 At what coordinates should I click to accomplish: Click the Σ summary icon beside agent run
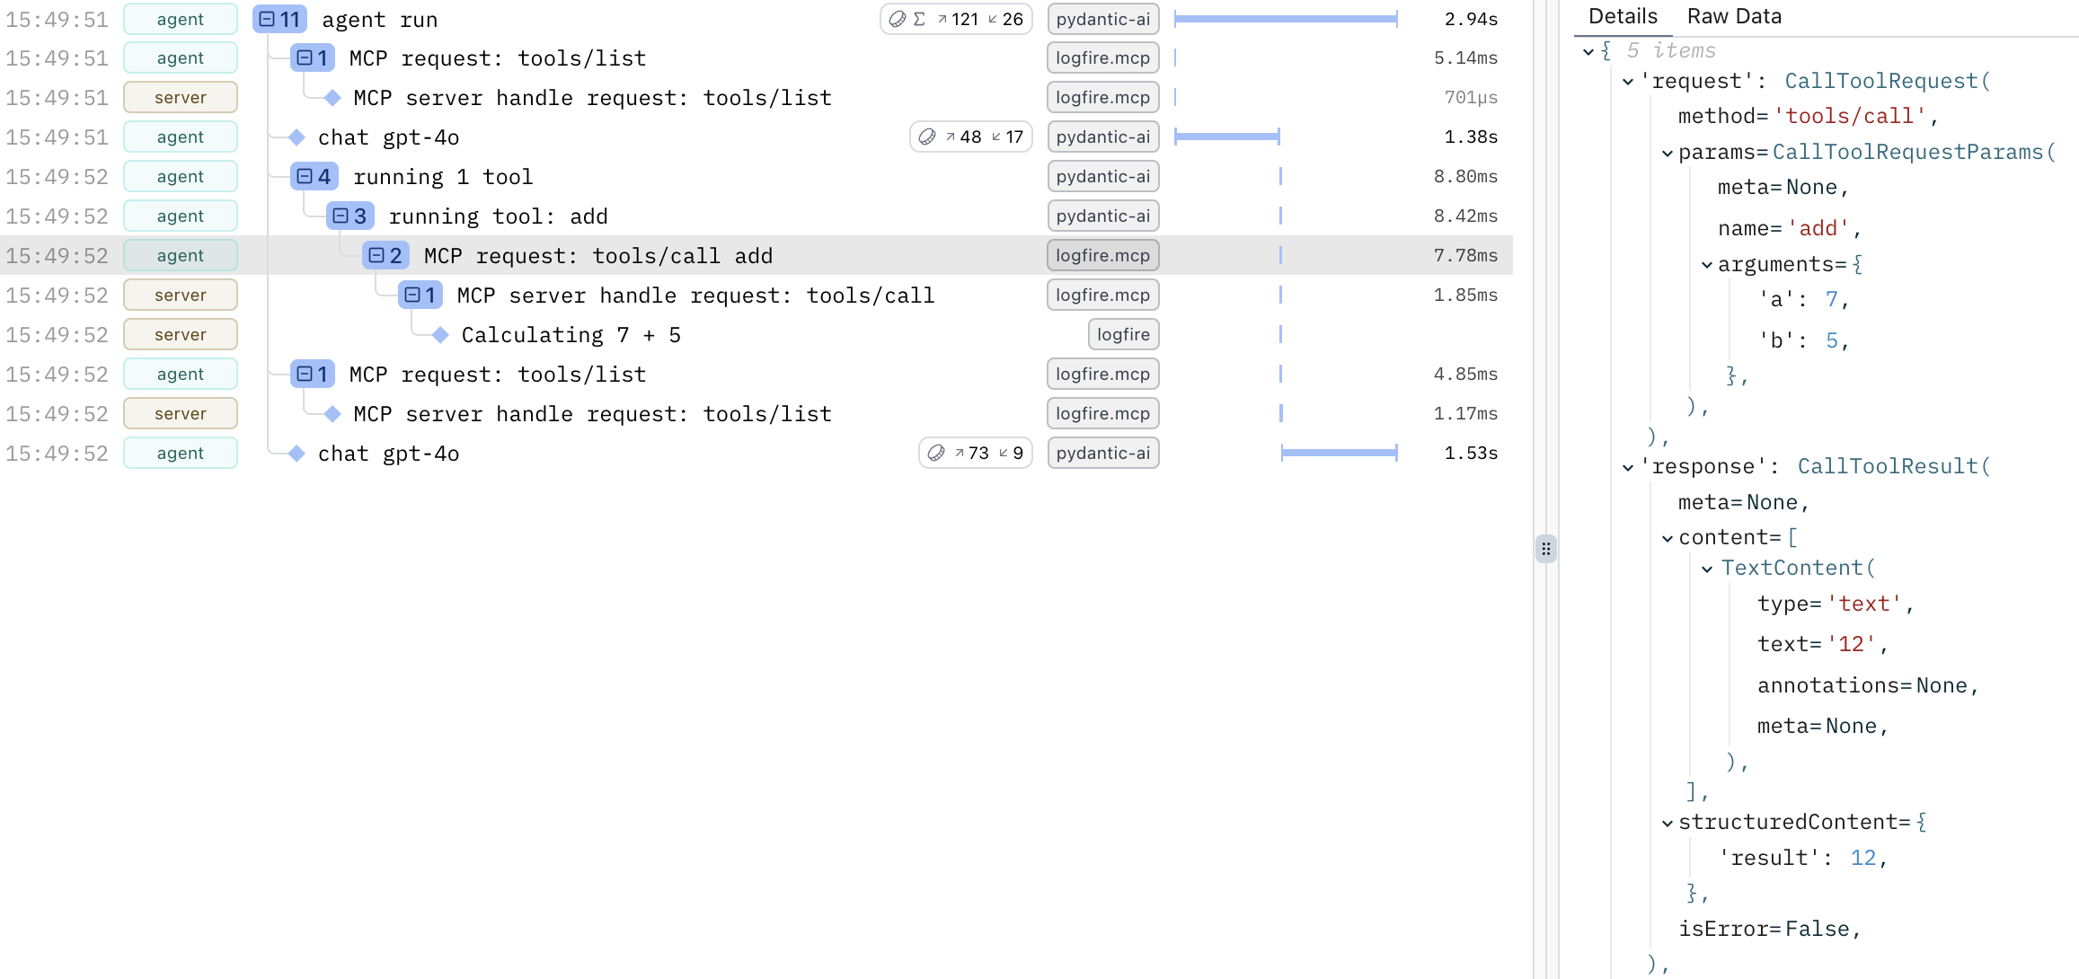917,19
